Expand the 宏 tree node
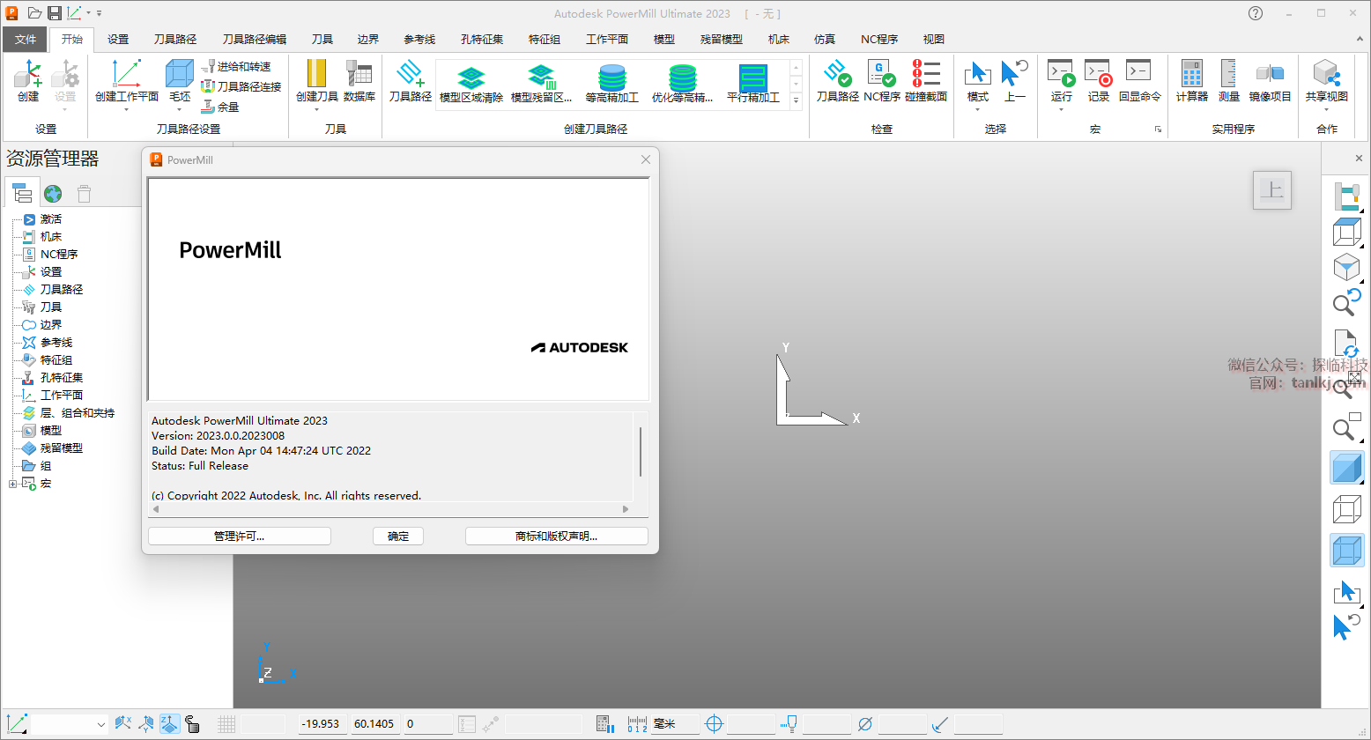 tap(12, 484)
